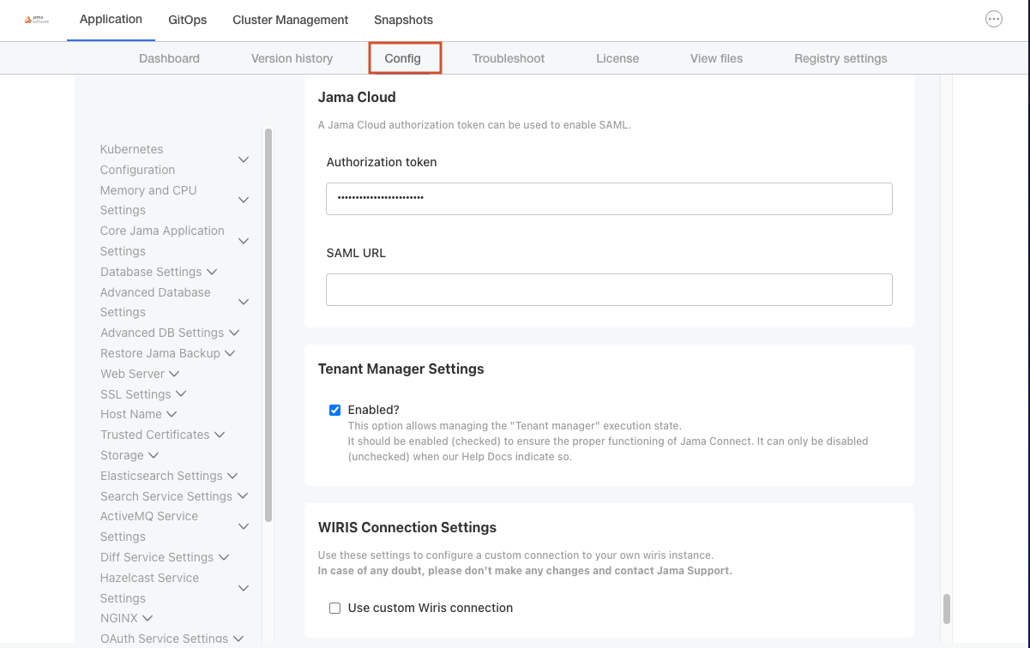Select Core Jama Application Settings item
The width and height of the screenshot is (1030, 648).
coord(162,241)
